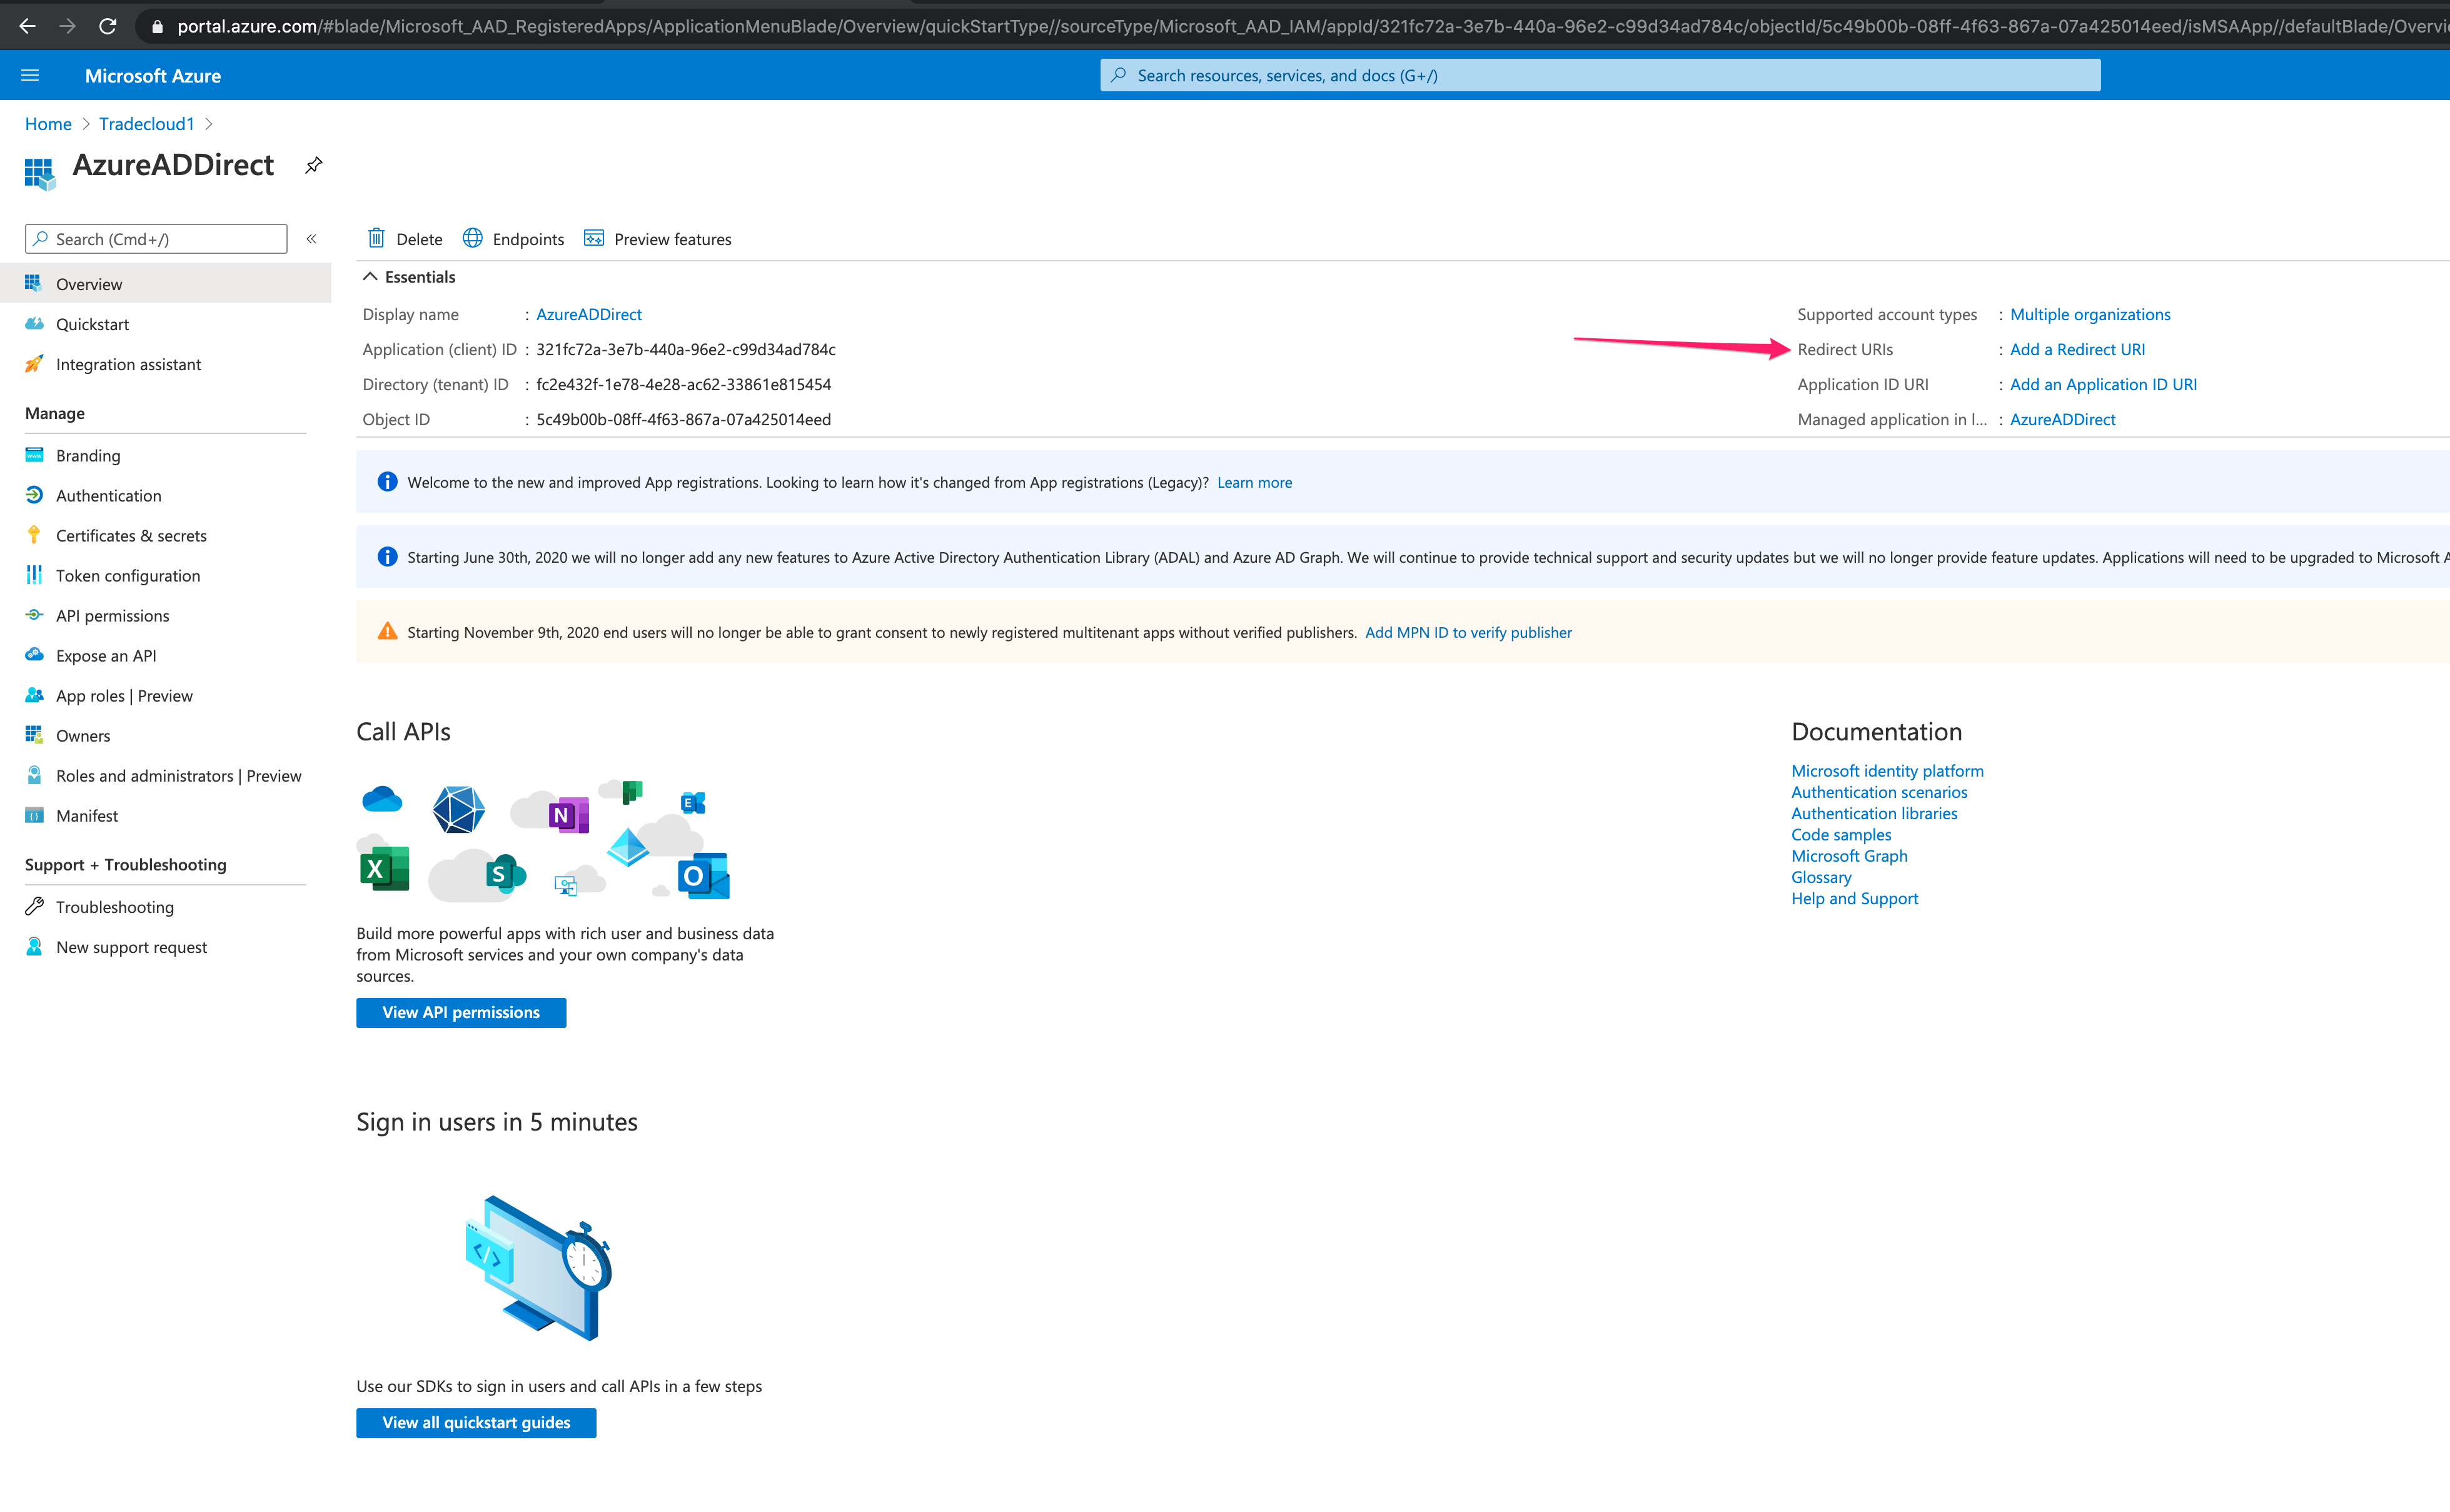
Task: Click Certificates & secrets key icon
Action: click(x=34, y=535)
